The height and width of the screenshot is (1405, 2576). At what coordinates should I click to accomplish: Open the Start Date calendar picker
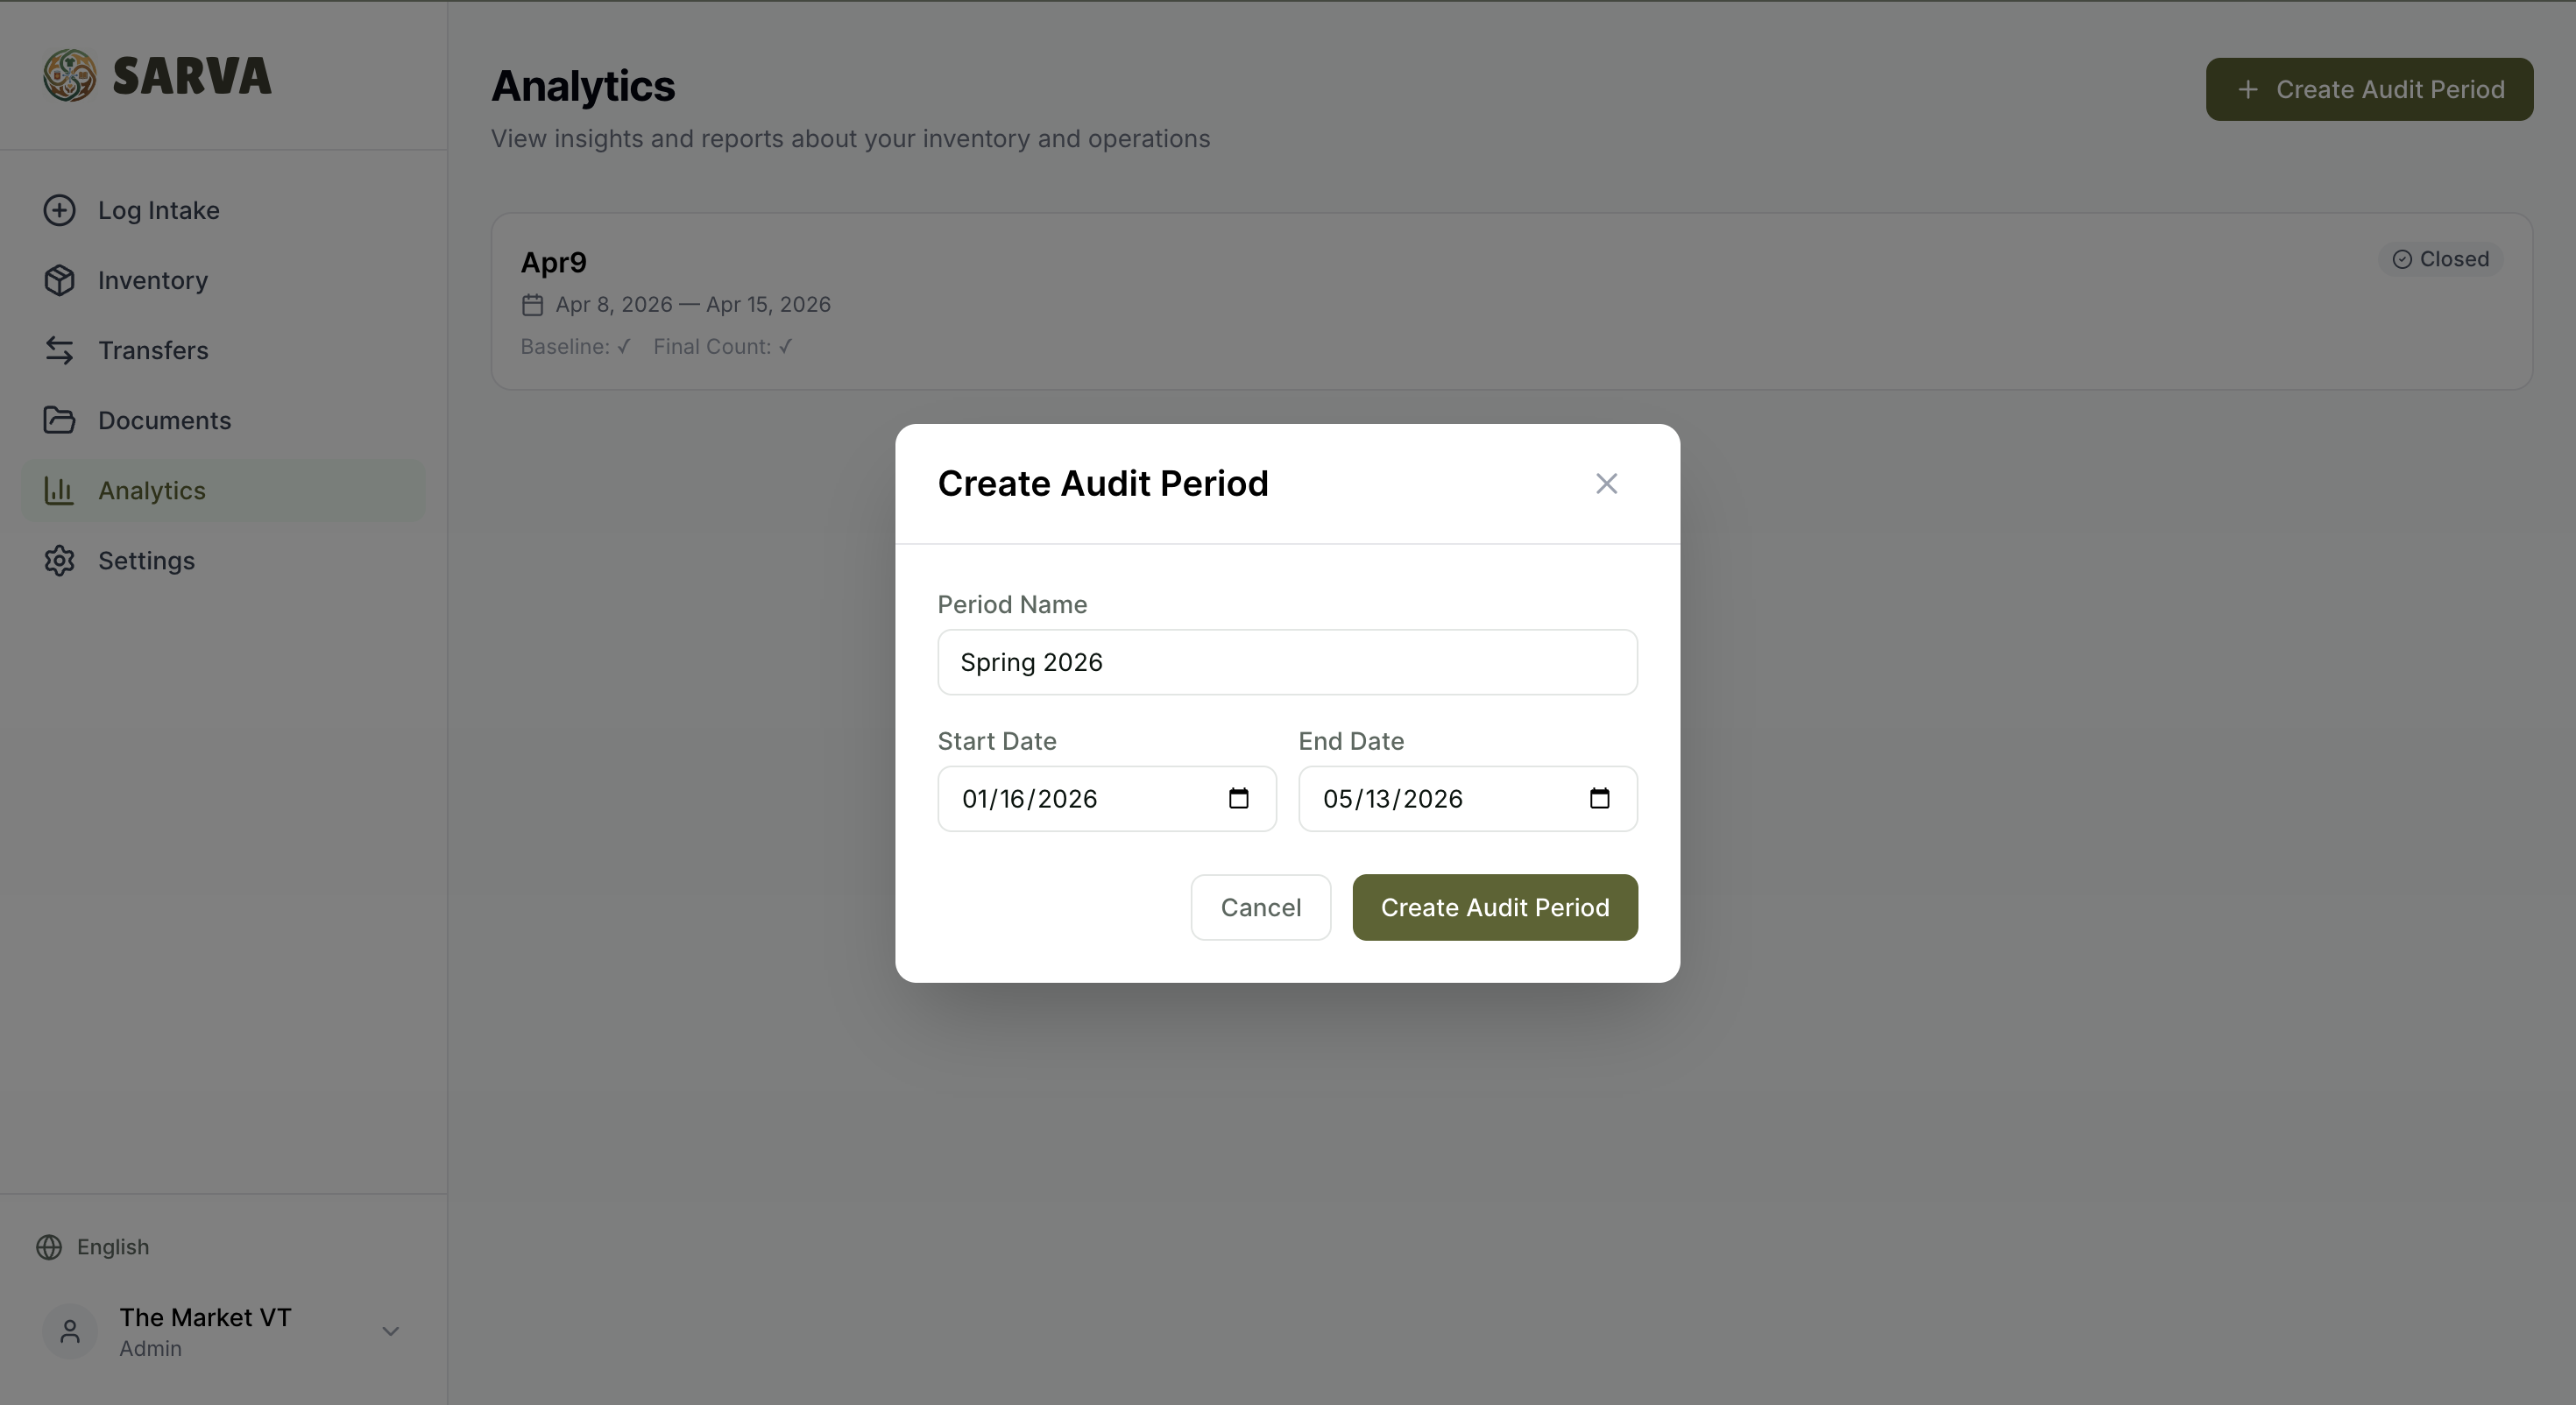coord(1238,798)
